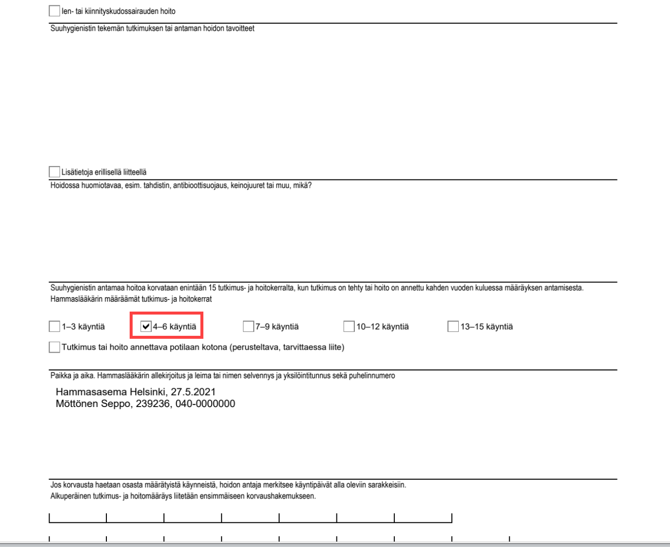Click the gray bar at the window bottom
Screen dimensions: 670x547
pos(335,545)
